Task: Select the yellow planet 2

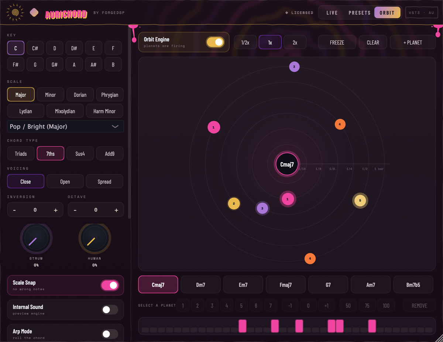Action: point(234,204)
